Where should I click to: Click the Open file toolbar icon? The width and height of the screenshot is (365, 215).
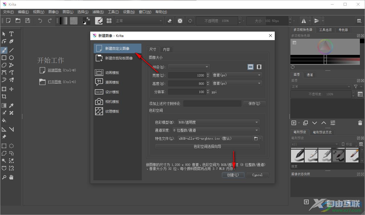[x=18, y=20]
